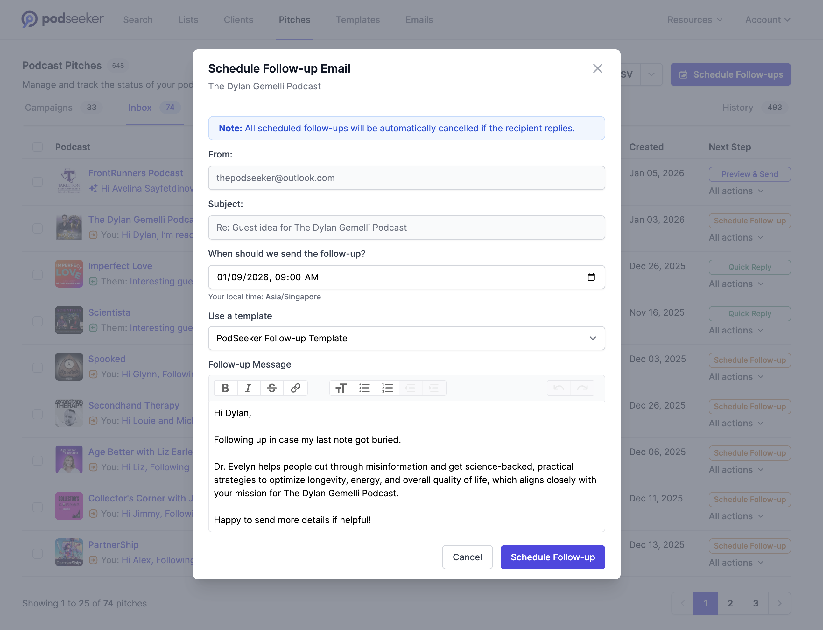
Task: Toggle strikethrough formatting
Action: coord(272,388)
